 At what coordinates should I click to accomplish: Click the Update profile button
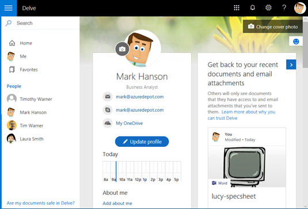[x=142, y=142]
